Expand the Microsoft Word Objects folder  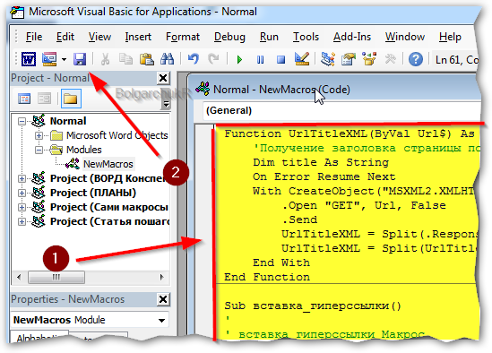tap(39, 135)
